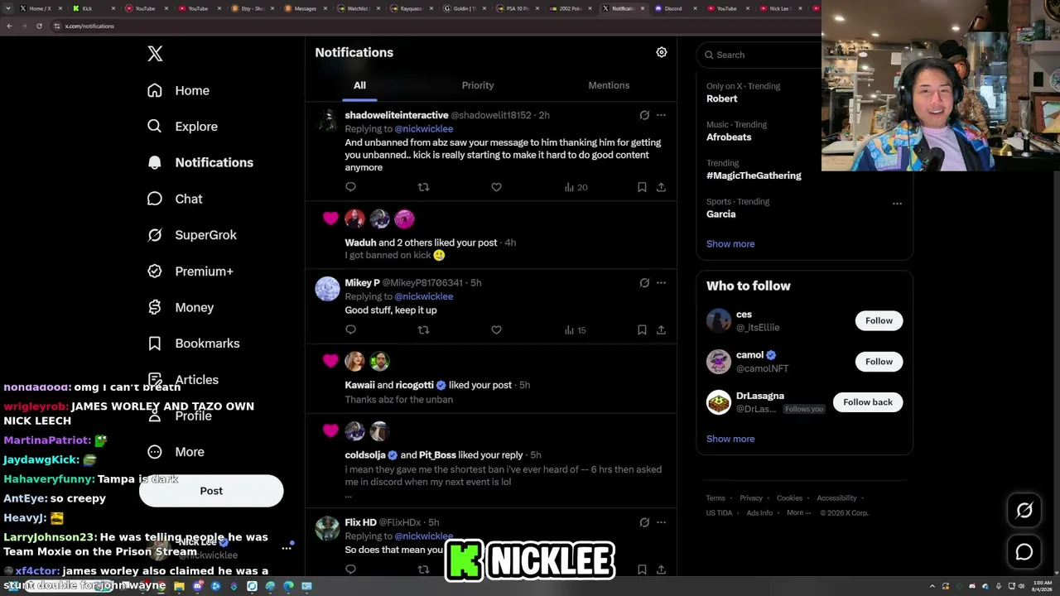
Task: Switch to the Kick browser tab
Action: [92, 8]
